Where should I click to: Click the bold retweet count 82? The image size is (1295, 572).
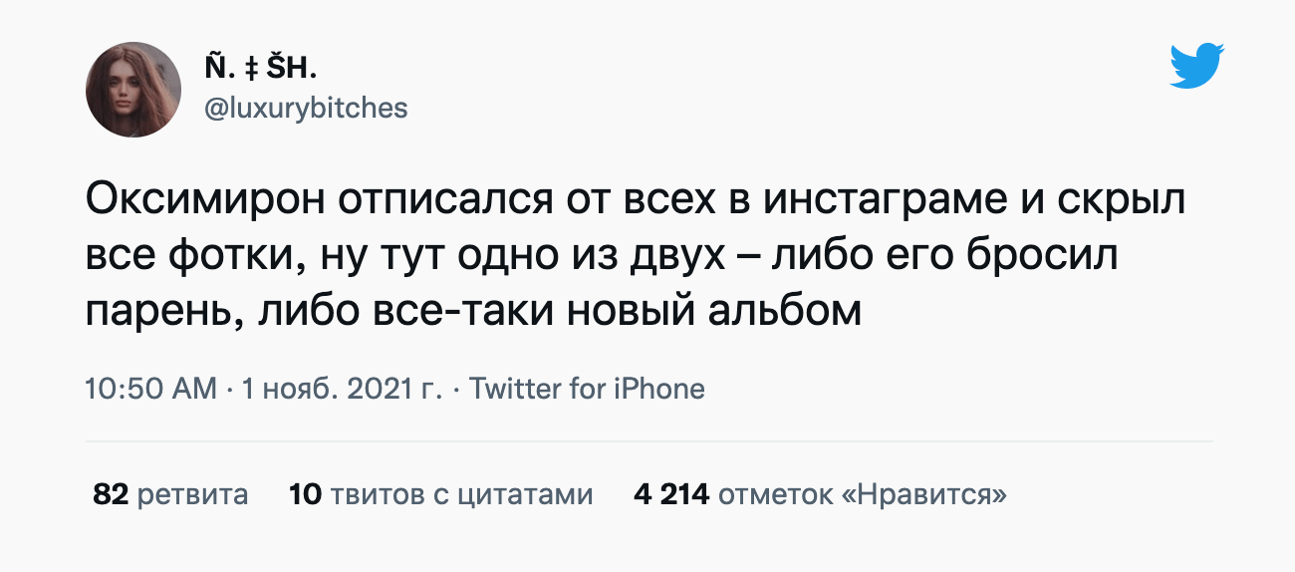coord(111,494)
